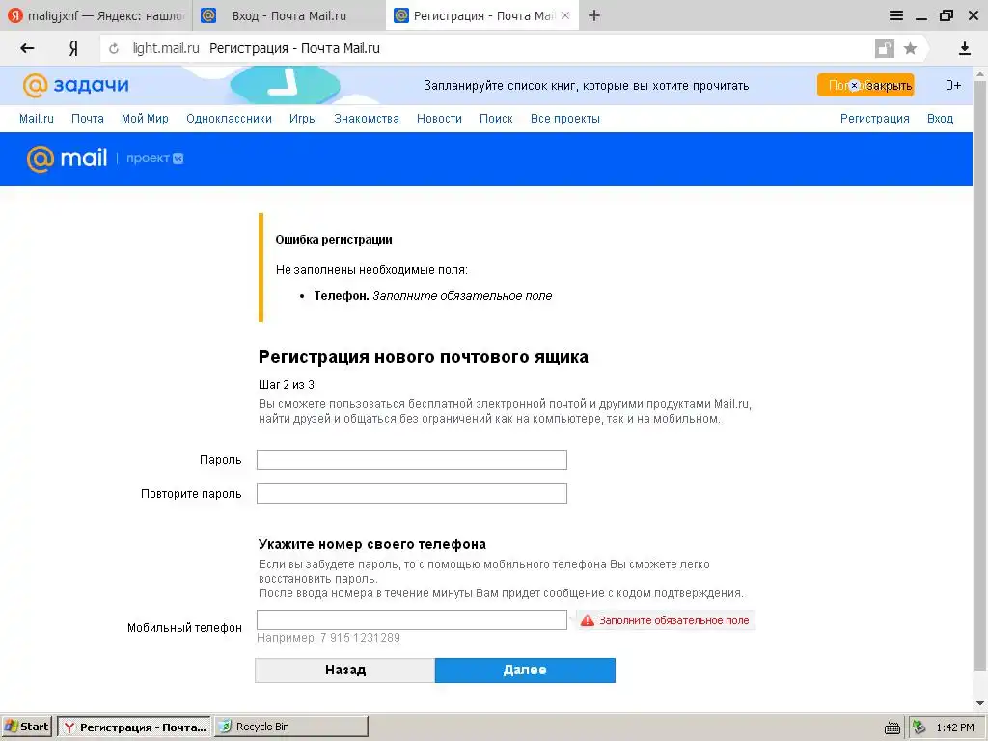988x741 pixels.
Task: Open the Мой Мир nav link
Action: click(x=145, y=119)
